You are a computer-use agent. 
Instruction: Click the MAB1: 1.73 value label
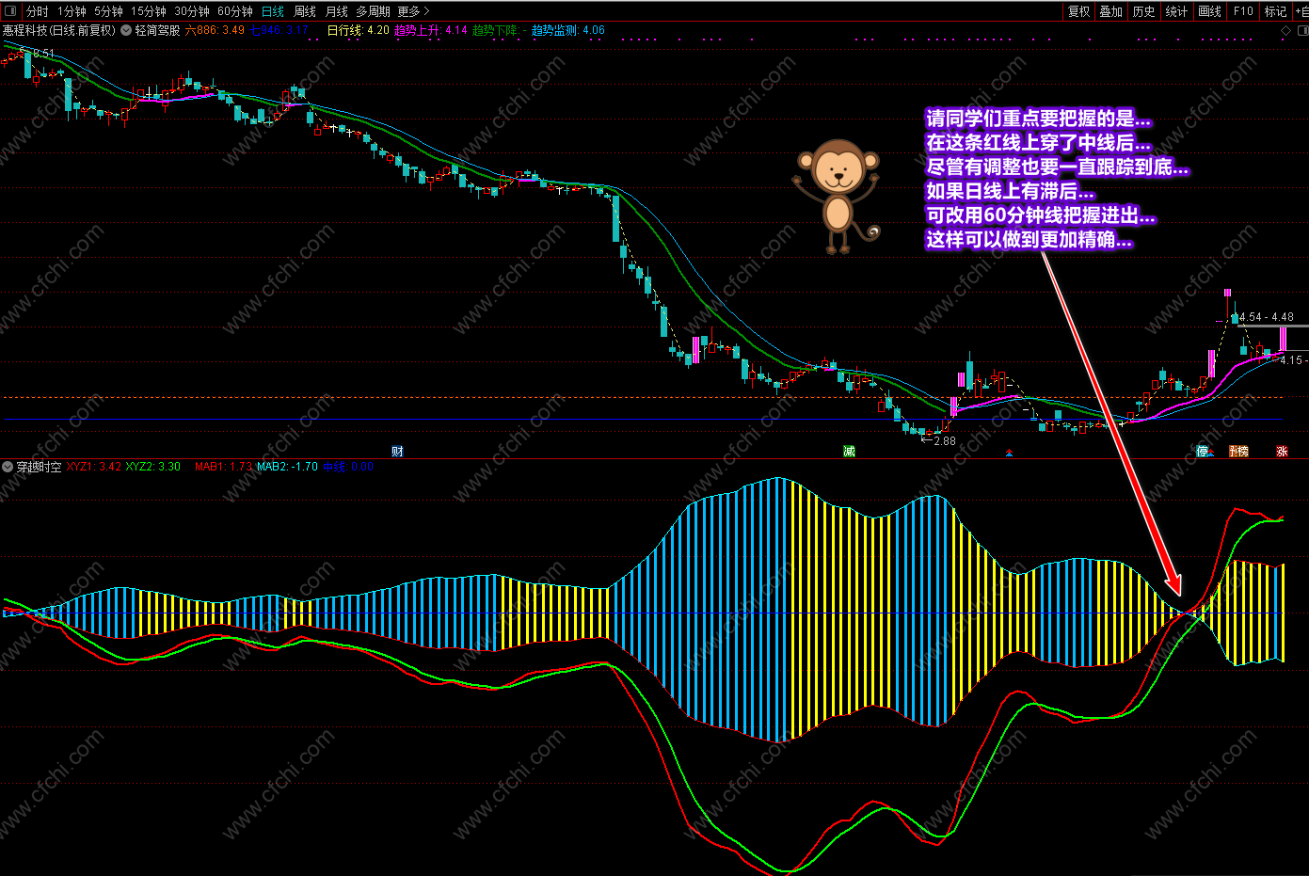(223, 467)
